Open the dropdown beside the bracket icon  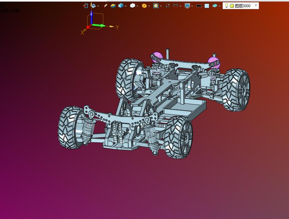(180, 6)
